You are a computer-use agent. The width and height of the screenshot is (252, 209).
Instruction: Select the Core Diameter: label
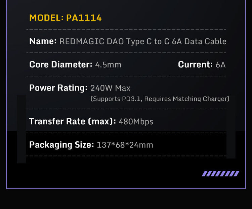pyautogui.click(x=60, y=64)
